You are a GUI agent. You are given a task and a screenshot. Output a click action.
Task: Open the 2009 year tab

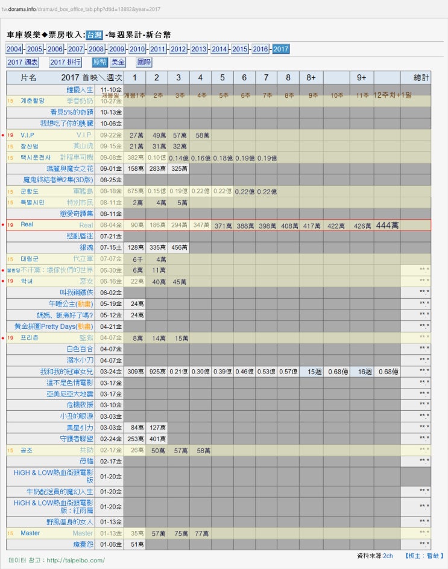(x=117, y=49)
